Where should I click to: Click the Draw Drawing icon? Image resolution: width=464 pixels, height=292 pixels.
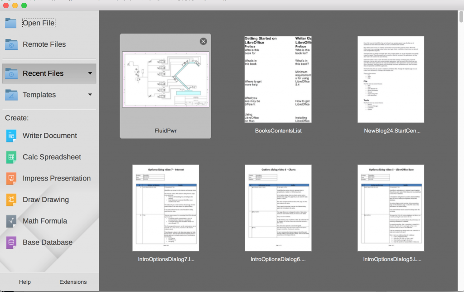[x=11, y=200]
